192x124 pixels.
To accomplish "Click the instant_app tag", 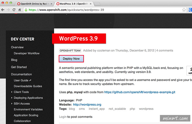I will pos(97,109).
